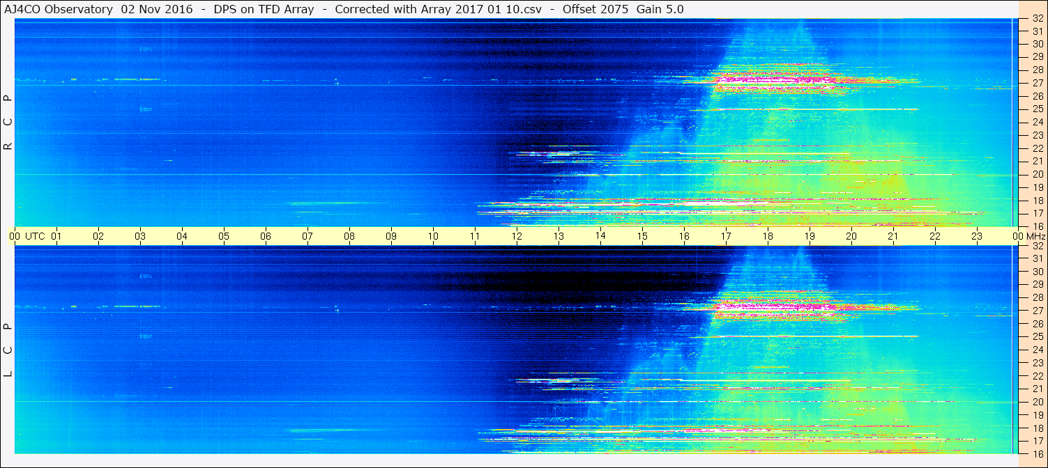This screenshot has height=468, width=1048.
Task: Click 24 MHz frequency label in RCP panel
Action: click(1038, 123)
